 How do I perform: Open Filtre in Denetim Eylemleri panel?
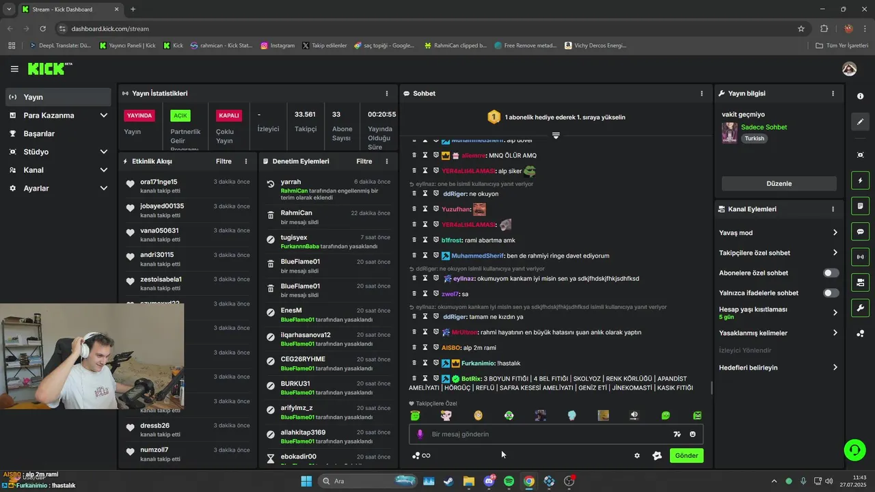click(x=364, y=161)
